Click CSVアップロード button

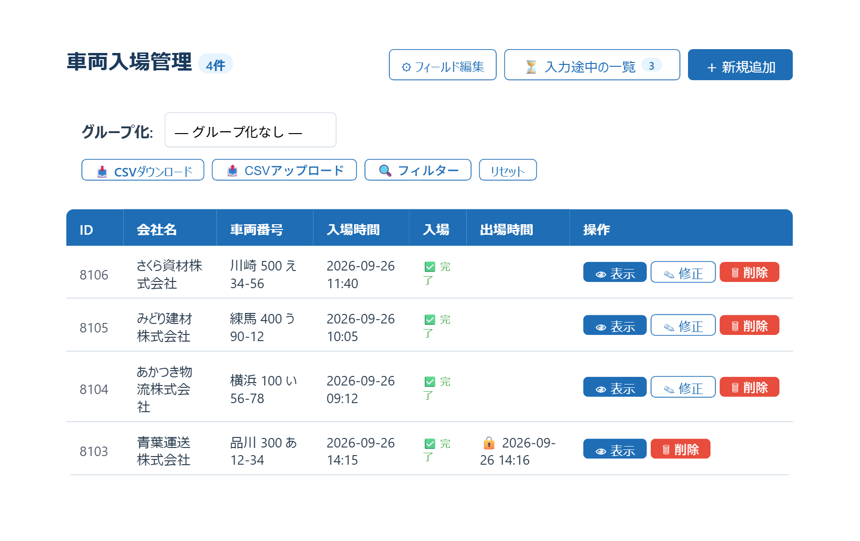click(284, 170)
